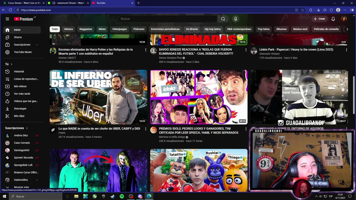Open the YouTube account avatar menu
This screenshot has width=356, height=200.
click(x=344, y=19)
